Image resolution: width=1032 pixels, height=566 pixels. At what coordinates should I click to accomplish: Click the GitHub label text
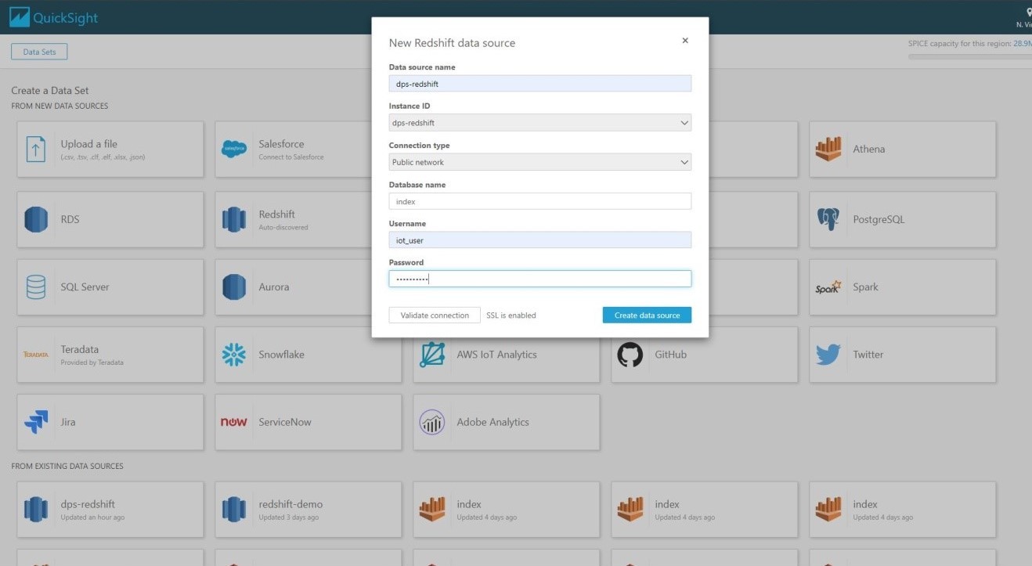point(671,355)
